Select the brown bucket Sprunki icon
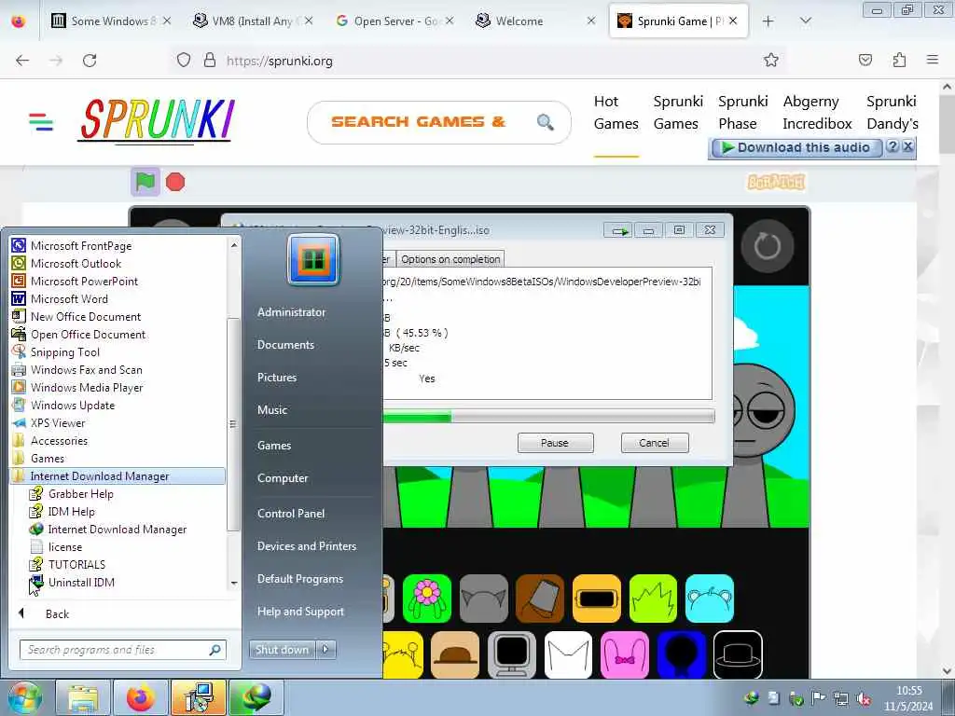The height and width of the screenshot is (716, 955). (x=540, y=598)
